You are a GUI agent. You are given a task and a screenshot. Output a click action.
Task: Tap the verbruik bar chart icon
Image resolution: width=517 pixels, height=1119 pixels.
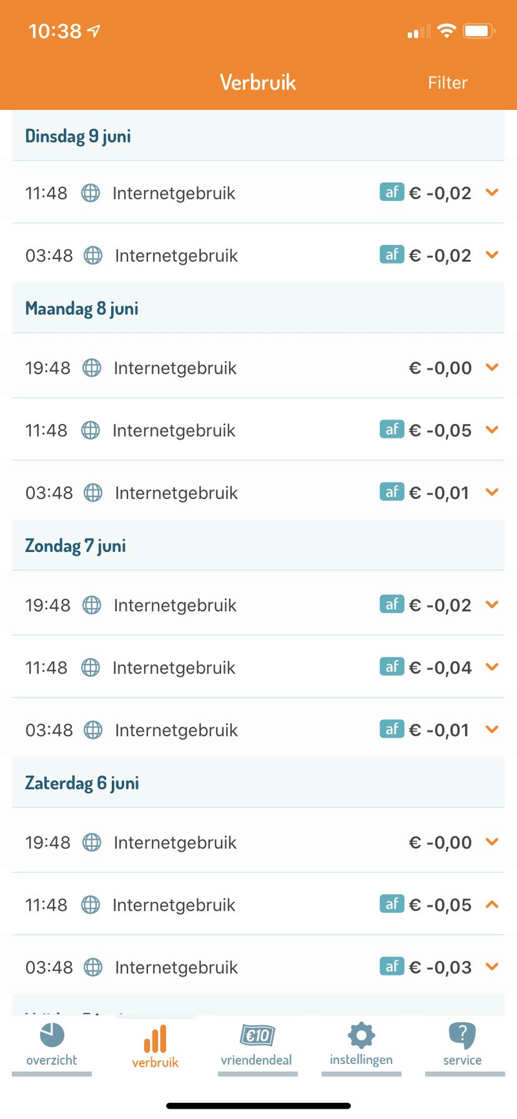(x=155, y=1038)
